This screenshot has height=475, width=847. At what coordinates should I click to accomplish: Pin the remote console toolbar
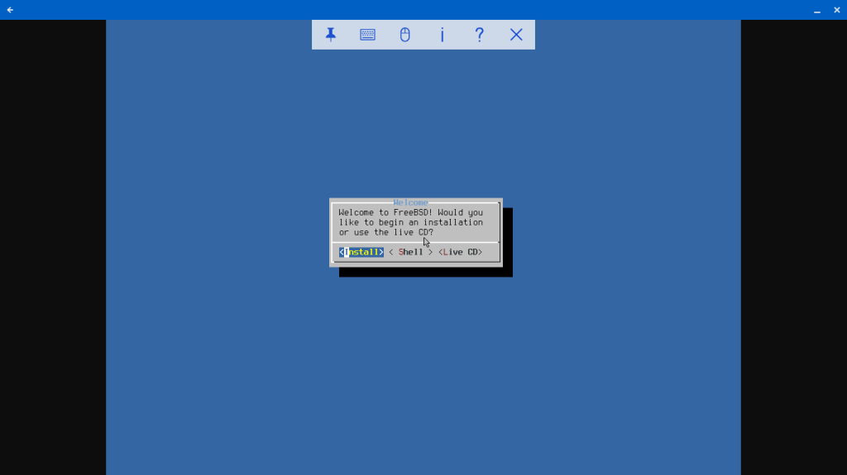tap(331, 35)
